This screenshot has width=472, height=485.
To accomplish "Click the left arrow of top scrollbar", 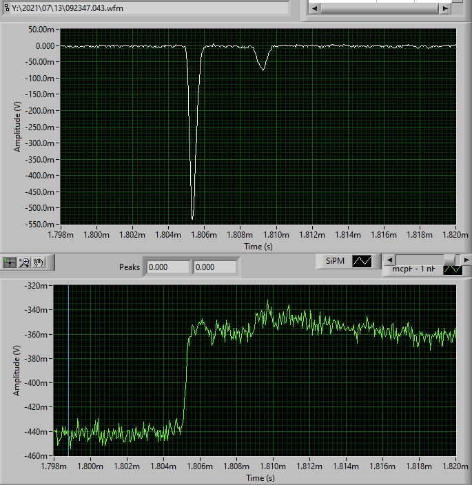I will 314,8.
